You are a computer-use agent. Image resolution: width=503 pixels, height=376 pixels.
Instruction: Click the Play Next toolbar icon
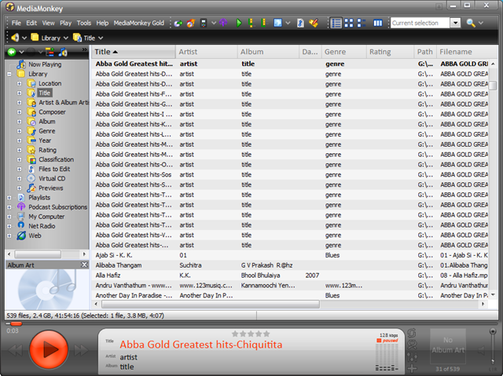pyautogui.click(x=251, y=23)
